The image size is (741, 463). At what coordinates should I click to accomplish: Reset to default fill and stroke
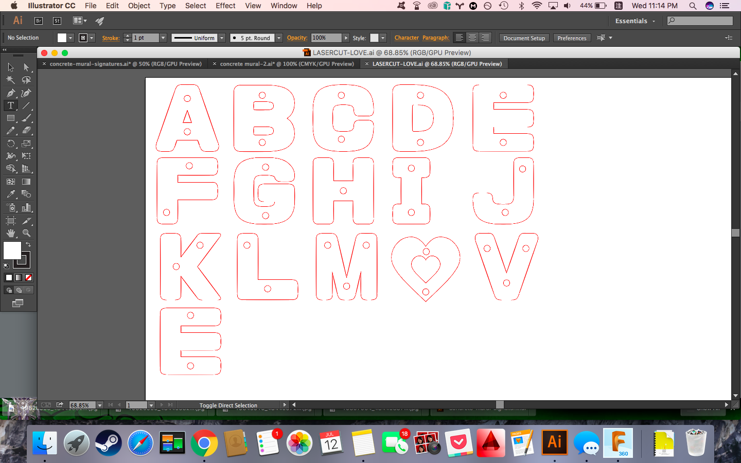[x=6, y=266]
